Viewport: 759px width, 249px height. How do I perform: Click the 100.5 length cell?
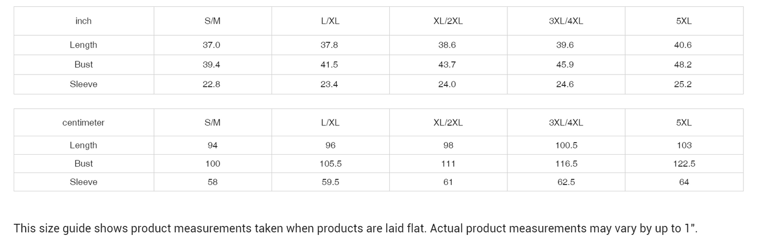(x=566, y=145)
